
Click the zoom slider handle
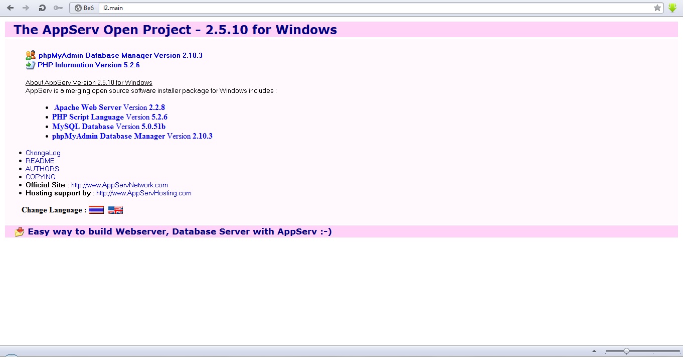point(626,351)
